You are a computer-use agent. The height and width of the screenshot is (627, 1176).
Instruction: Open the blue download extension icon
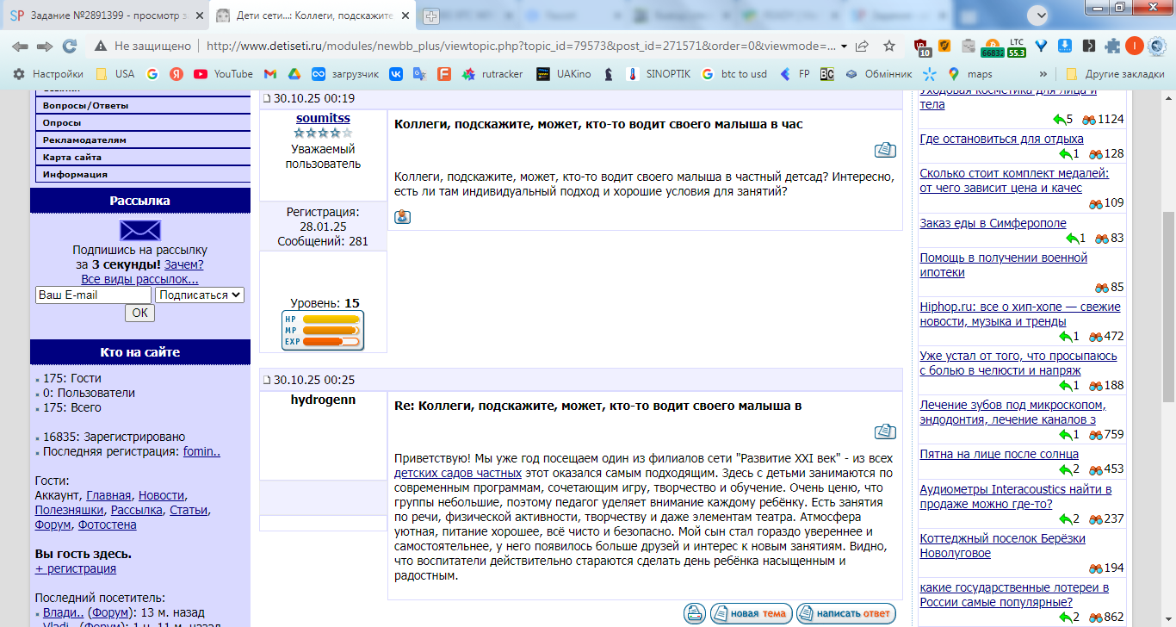pyautogui.click(x=1065, y=47)
